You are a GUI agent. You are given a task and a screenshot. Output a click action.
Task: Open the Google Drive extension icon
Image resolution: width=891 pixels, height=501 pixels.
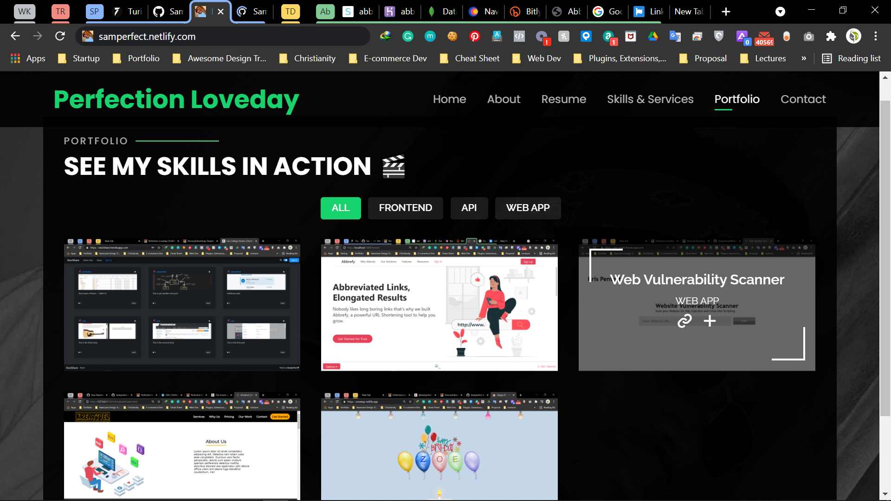coord(653,36)
